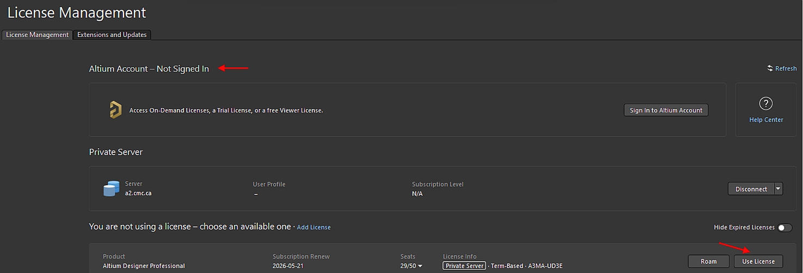Image resolution: width=803 pixels, height=273 pixels.
Task: Toggle the Hide Expired Licenses switch
Action: pyautogui.click(x=785, y=227)
